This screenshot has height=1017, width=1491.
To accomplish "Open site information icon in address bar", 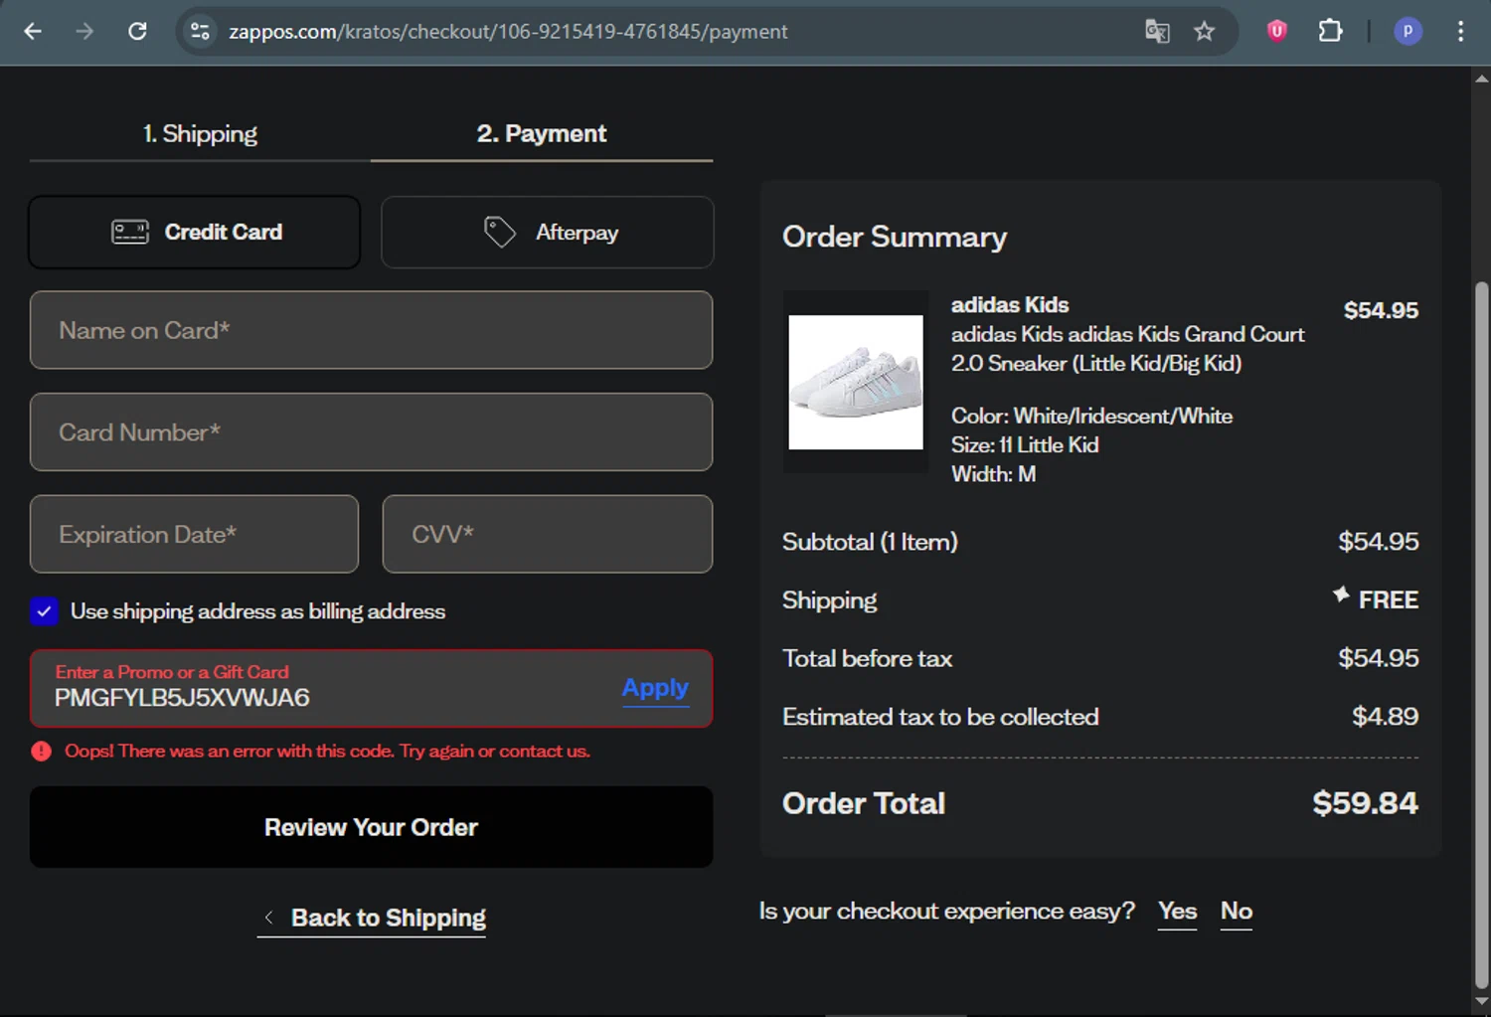I will tap(200, 31).
